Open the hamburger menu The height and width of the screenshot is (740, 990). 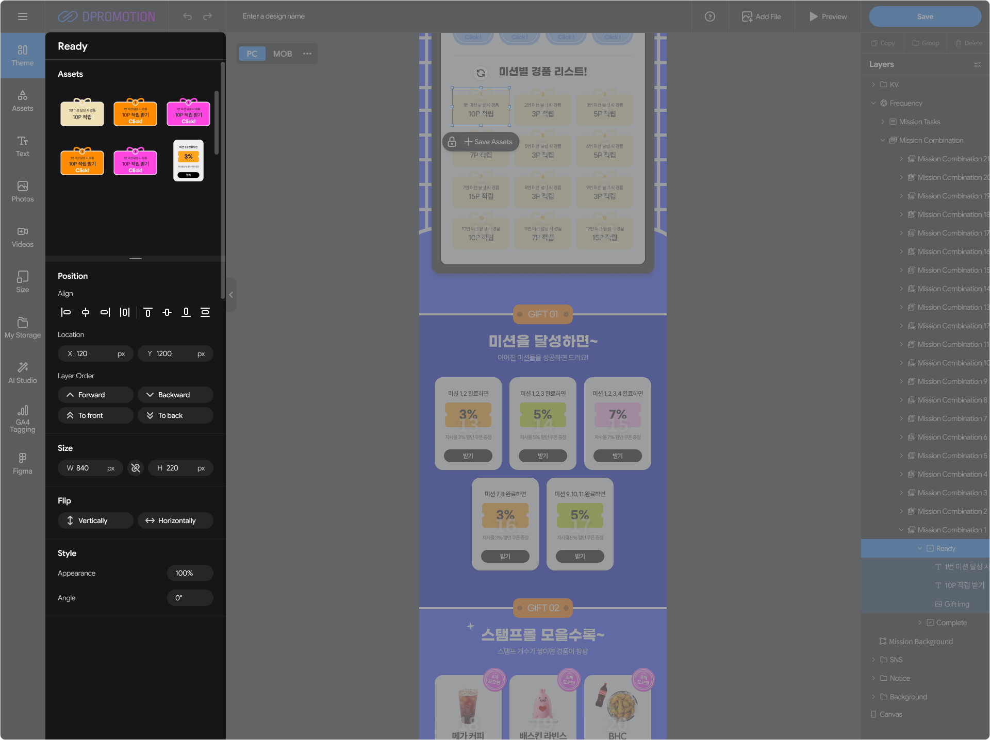tap(23, 16)
